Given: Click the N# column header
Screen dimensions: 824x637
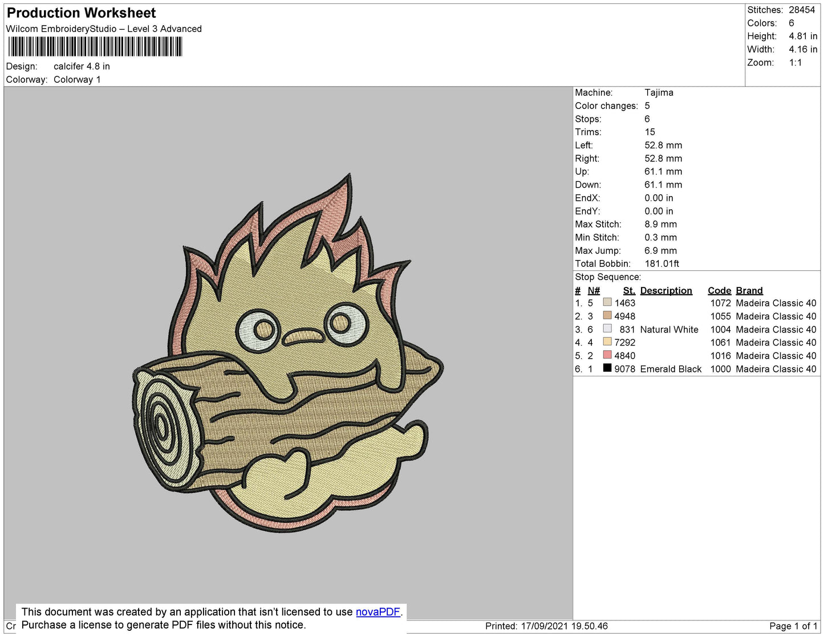Looking at the screenshot, I should pyautogui.click(x=594, y=290).
